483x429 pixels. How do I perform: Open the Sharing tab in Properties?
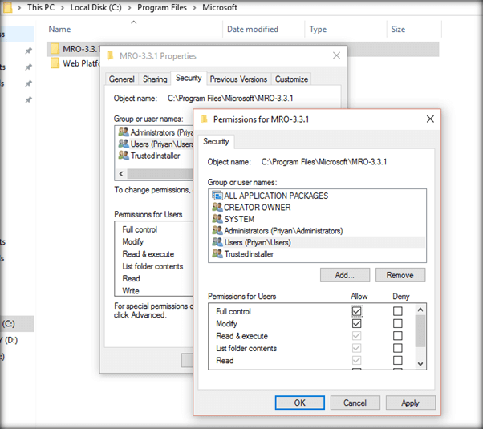tap(155, 79)
